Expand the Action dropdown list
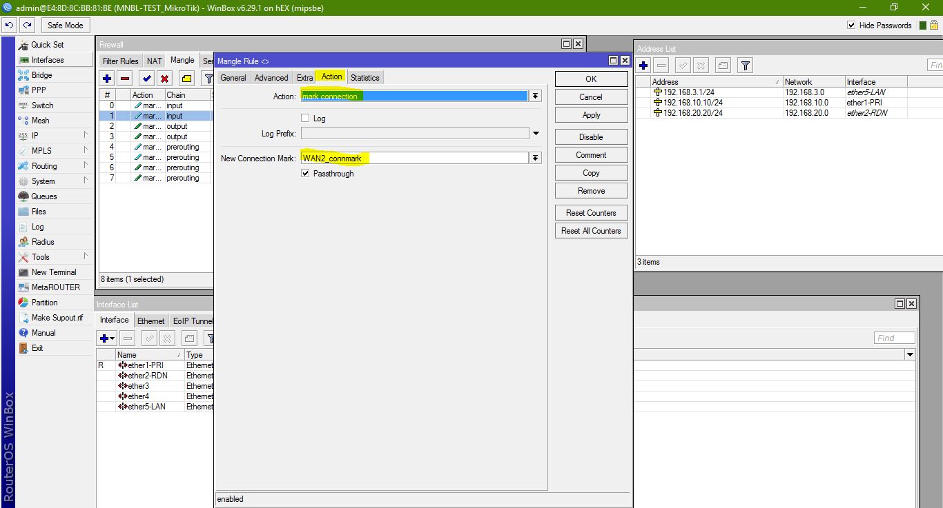943x508 pixels. point(535,96)
